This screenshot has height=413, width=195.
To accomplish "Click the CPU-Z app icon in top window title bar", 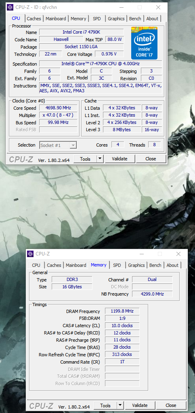I will [10, 7].
